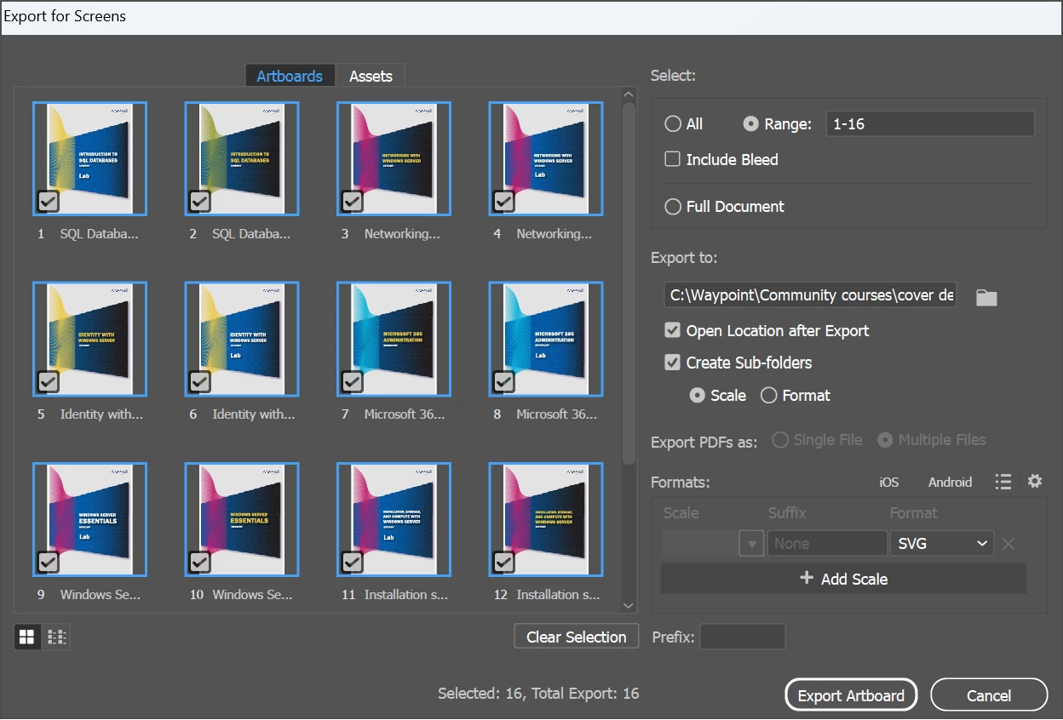The image size is (1063, 720).
Task: Cancel the export dialog
Action: 989,695
